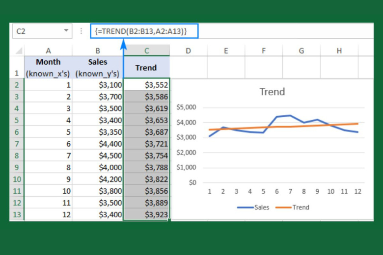Click the Sales legend entry in chart
Viewport: 383px width, 255px height.
coord(253,207)
